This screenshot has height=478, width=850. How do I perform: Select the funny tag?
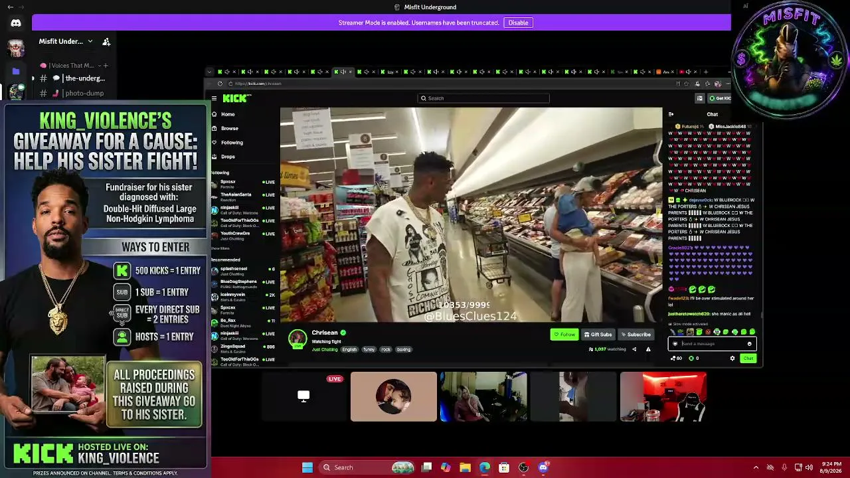click(369, 349)
